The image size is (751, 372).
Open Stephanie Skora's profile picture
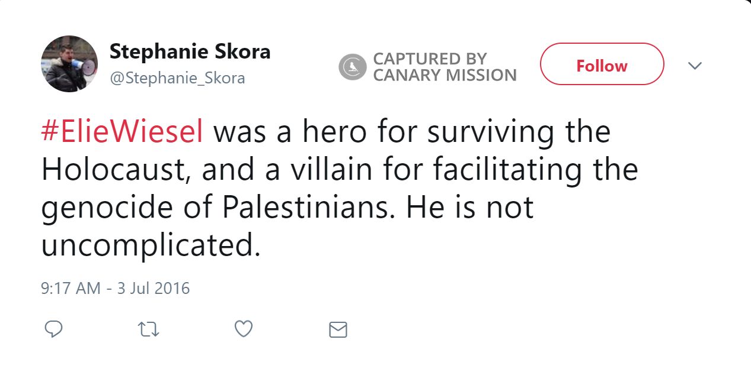[x=68, y=63]
